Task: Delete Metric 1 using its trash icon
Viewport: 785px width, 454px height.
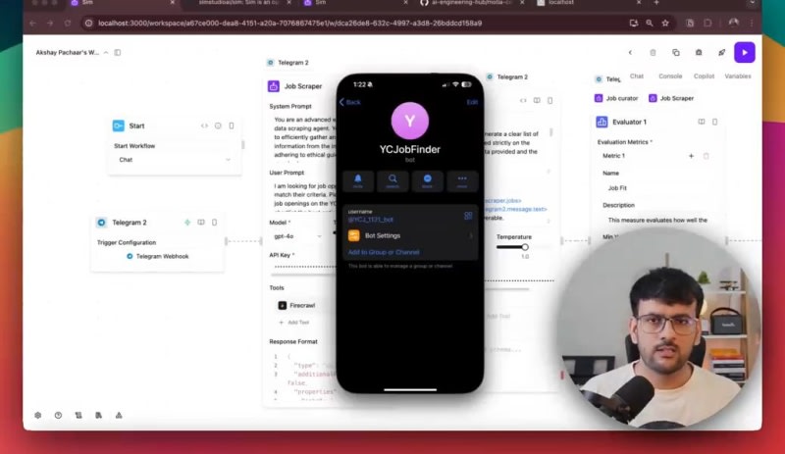Action: 706,156
